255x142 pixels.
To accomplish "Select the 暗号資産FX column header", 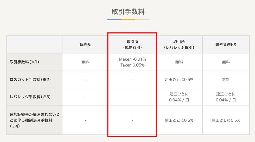I will tap(226, 44).
